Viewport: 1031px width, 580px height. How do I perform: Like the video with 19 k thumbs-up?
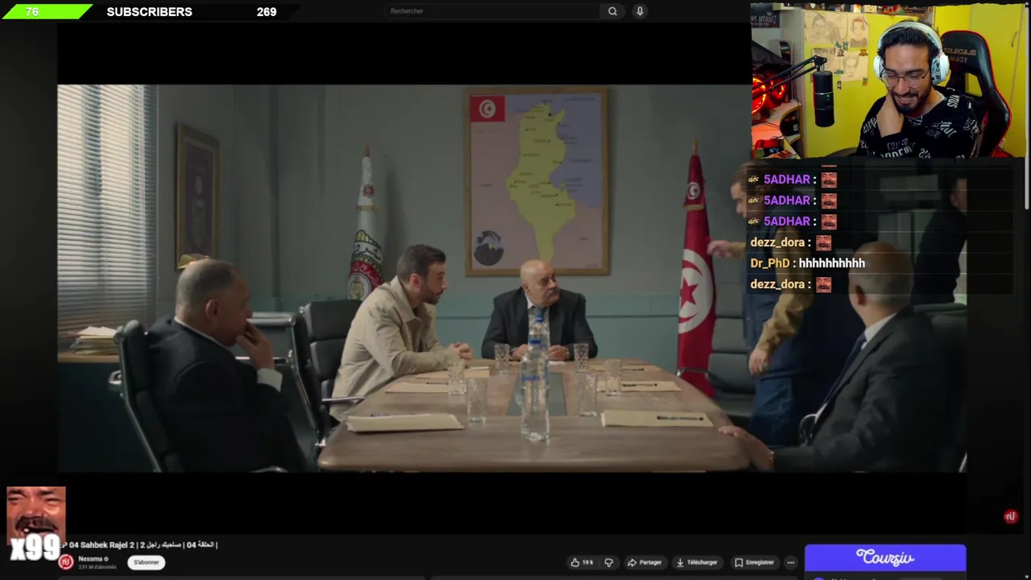(582, 562)
